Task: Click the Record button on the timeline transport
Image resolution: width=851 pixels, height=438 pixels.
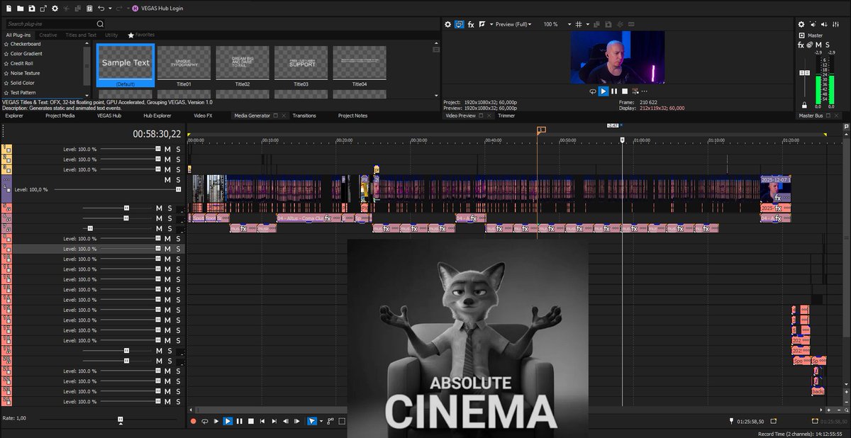Action: coord(193,421)
